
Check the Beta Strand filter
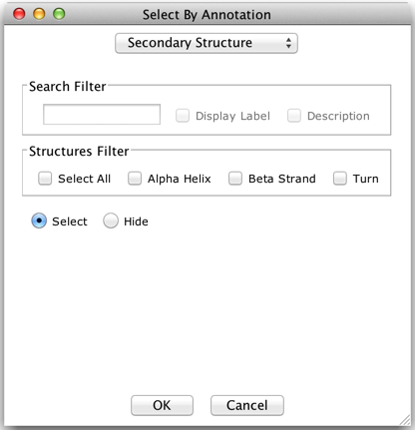[x=235, y=179]
